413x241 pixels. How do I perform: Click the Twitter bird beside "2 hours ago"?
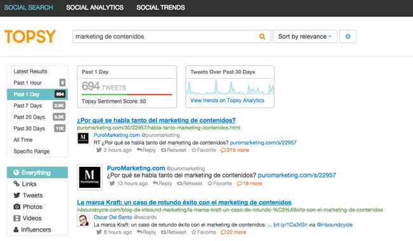(x=98, y=150)
